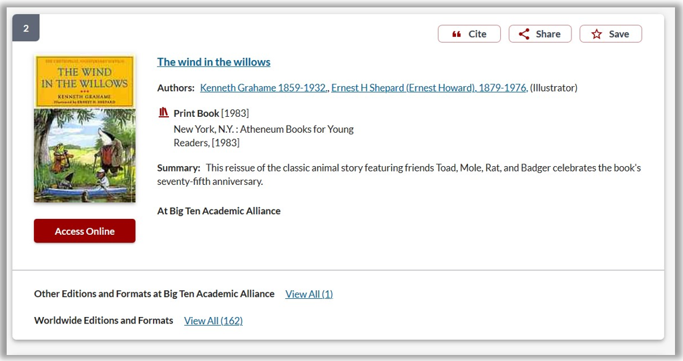Image resolution: width=683 pixels, height=361 pixels.
Task: Click the Atheneum Books publisher text
Action: point(264,136)
